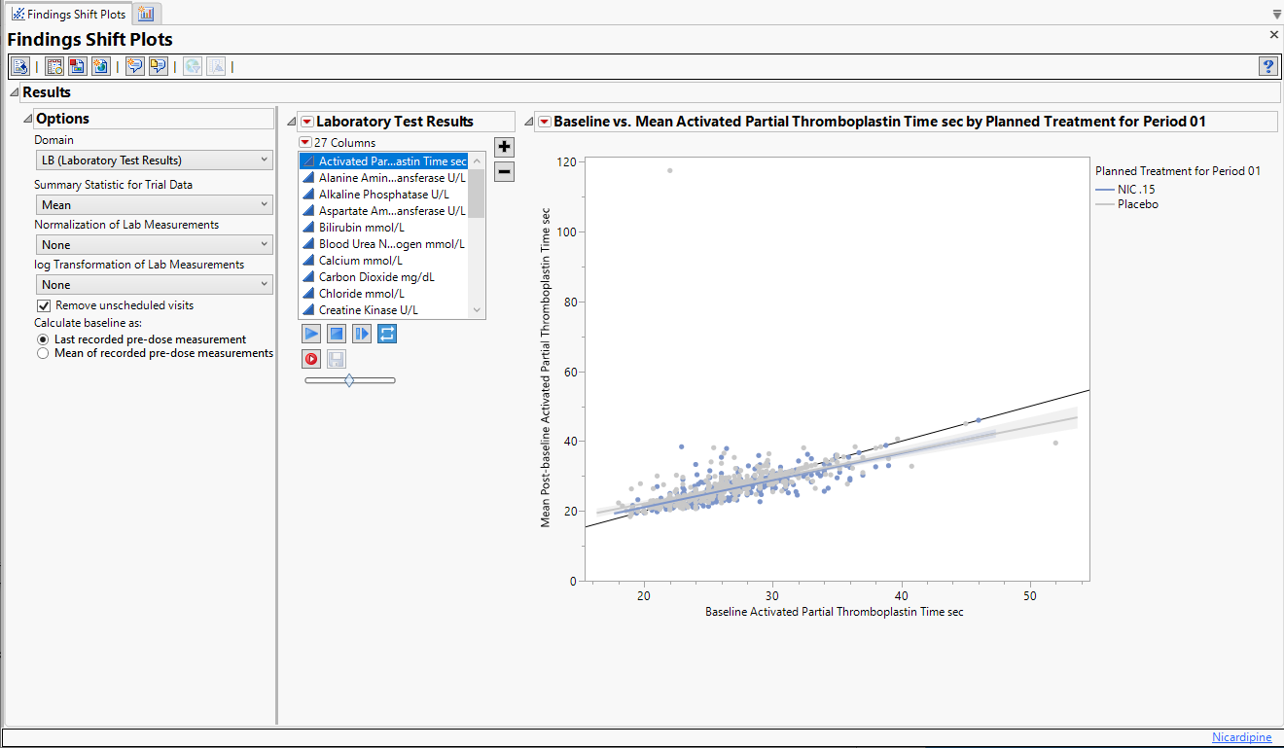Switch to the Findings Shift Plots tab
The width and height of the screenshot is (1284, 748).
(x=68, y=15)
